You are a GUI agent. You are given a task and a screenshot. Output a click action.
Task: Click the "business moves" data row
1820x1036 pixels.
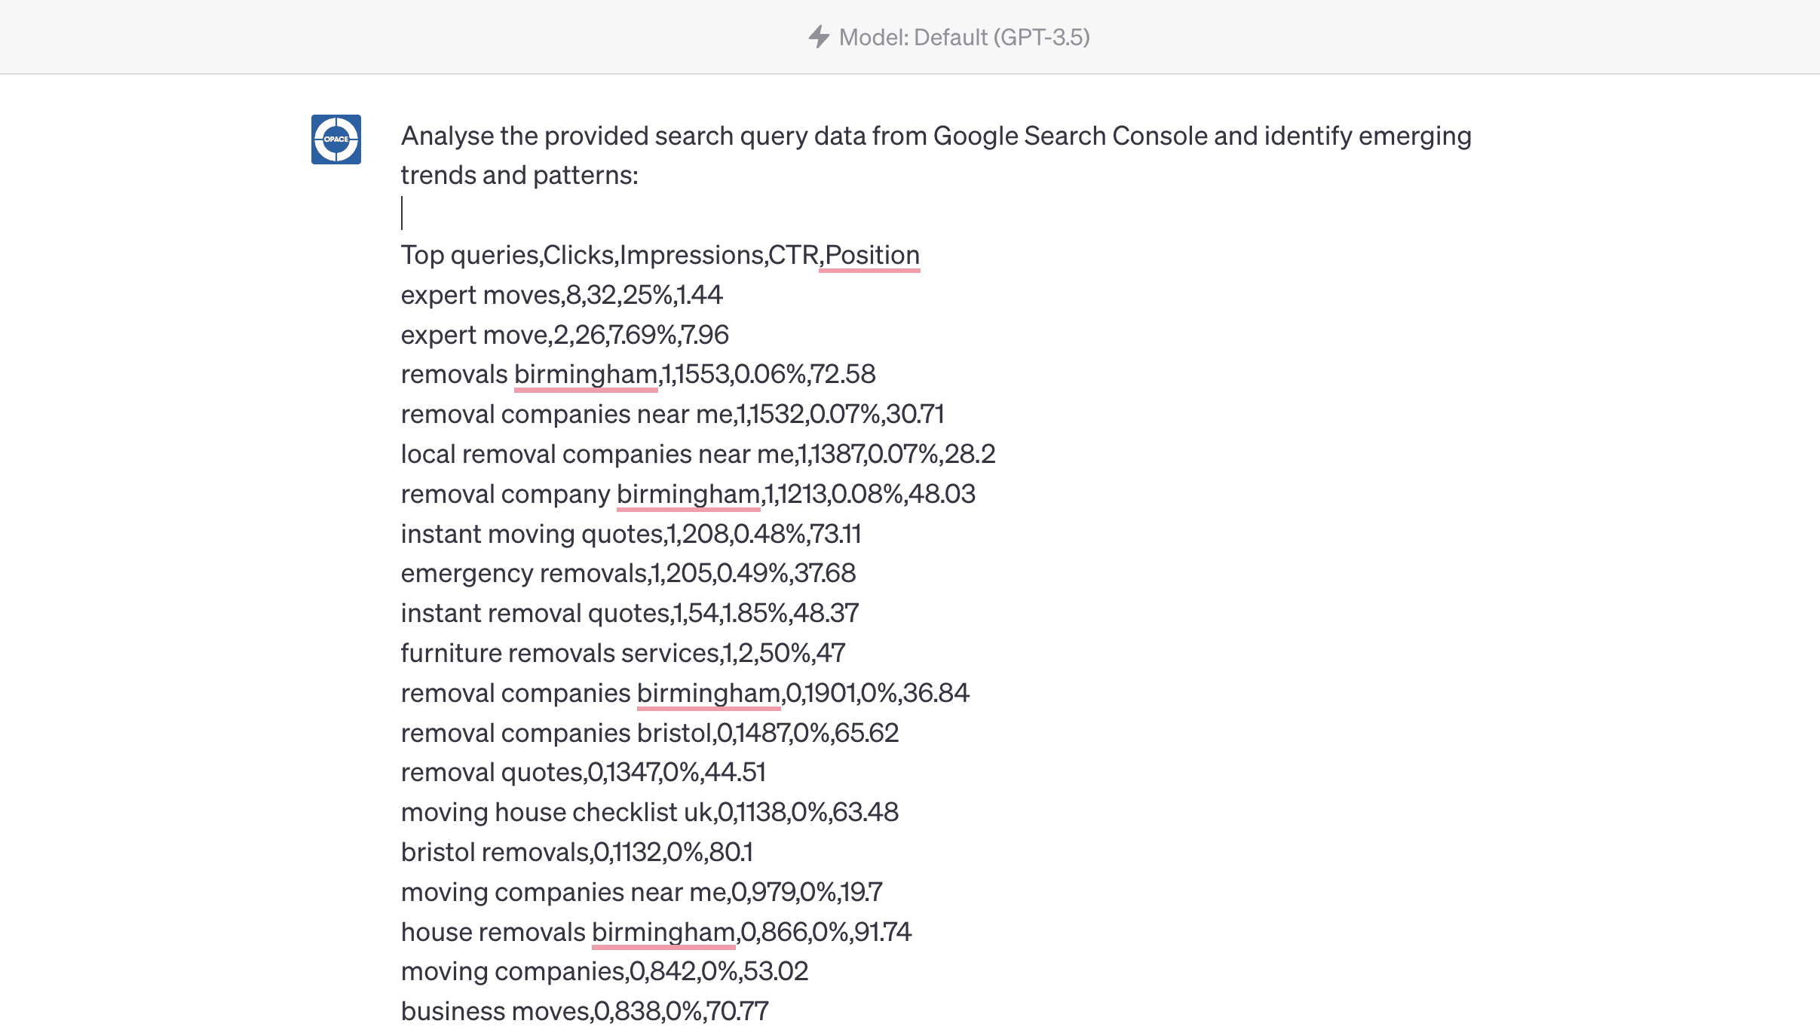584,1010
